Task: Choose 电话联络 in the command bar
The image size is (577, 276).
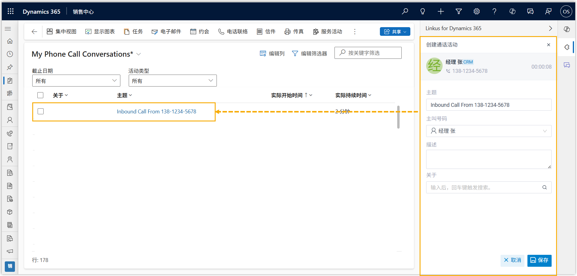Action: [x=233, y=32]
